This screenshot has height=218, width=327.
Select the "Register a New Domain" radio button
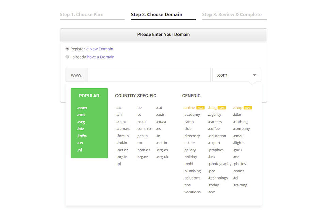[x=67, y=49]
